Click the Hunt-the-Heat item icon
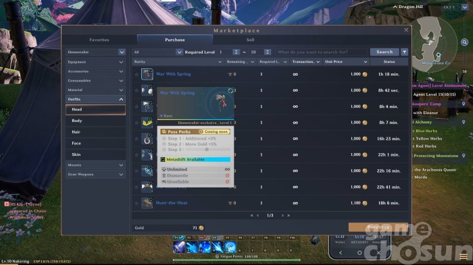This screenshot has height=265, width=473. 147,203
